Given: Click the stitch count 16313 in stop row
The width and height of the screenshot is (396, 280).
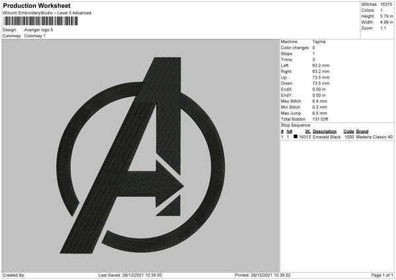Looking at the screenshot, I should [305, 137].
